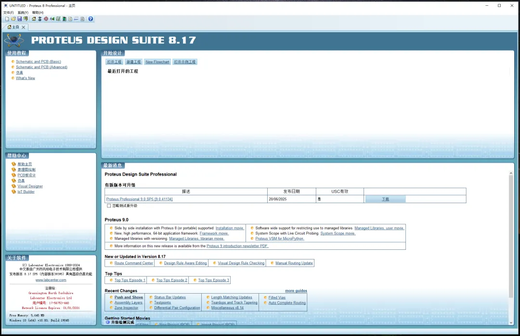Open the Project Notes toolbar icon

tap(82, 19)
